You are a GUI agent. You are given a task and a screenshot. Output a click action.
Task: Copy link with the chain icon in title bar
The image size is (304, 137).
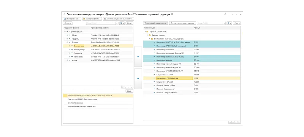pos(225,14)
